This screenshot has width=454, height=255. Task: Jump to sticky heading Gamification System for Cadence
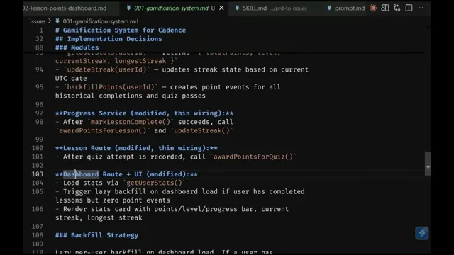[x=121, y=30]
